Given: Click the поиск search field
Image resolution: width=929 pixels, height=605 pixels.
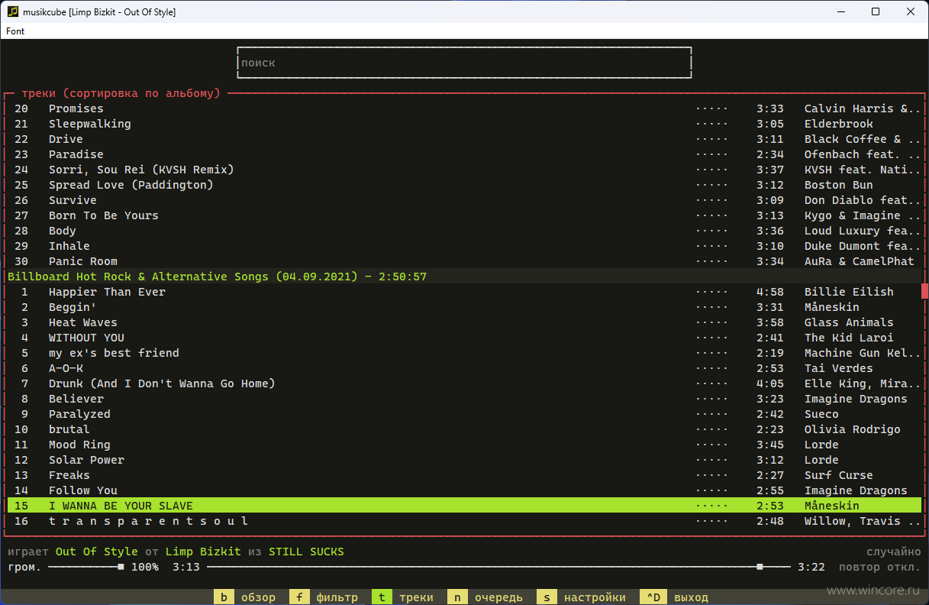Looking at the screenshot, I should coord(464,63).
